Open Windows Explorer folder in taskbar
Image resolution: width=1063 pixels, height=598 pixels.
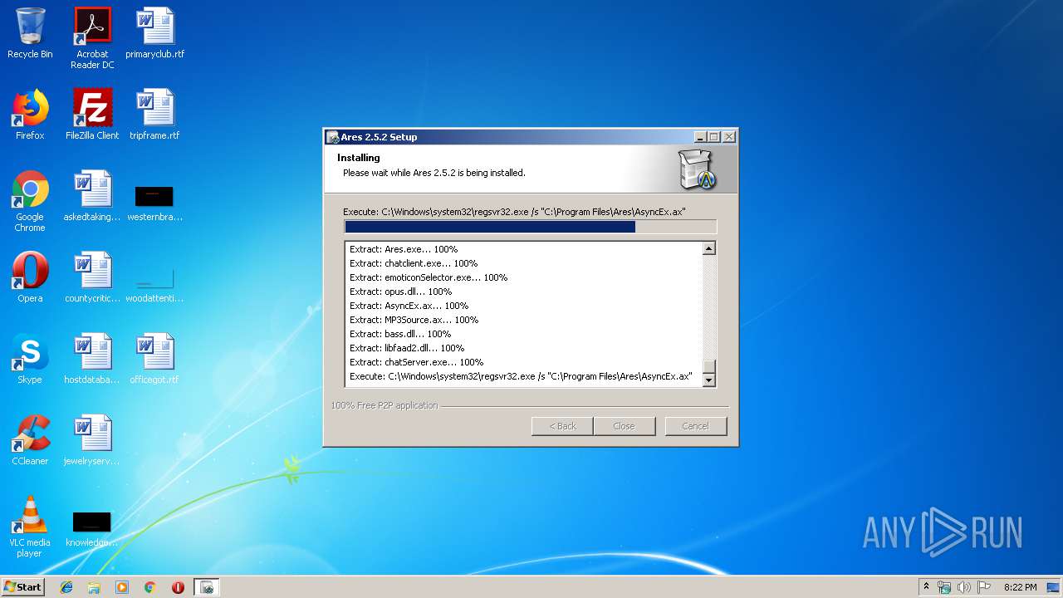pyautogui.click(x=94, y=587)
